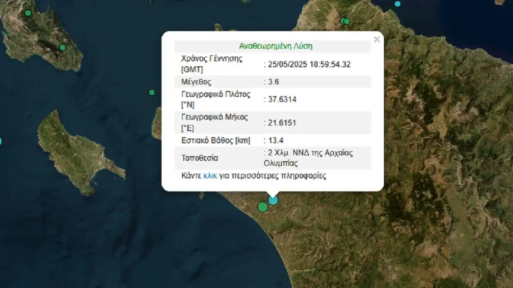Select the large green marker near the coast
Viewport: 513px width, 288px height.
[263, 207]
